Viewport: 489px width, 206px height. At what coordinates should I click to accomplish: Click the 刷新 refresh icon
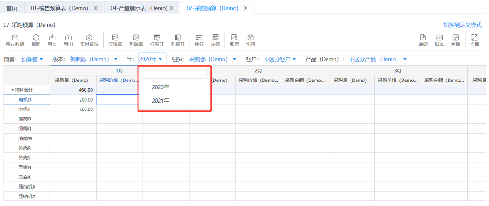coord(36,40)
